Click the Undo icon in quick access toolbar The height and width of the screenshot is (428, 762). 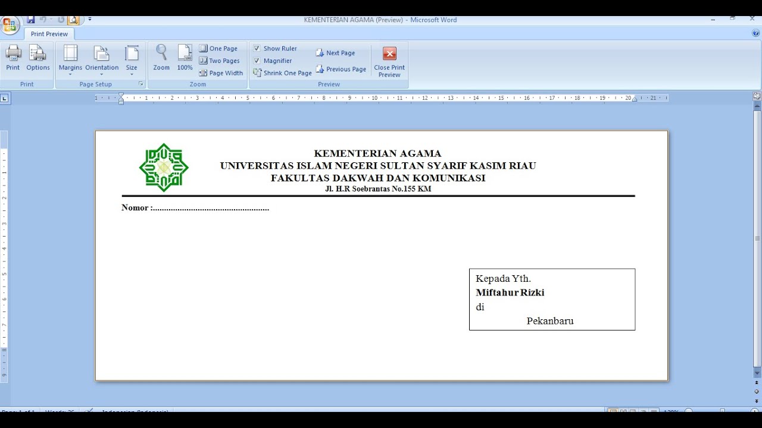(x=43, y=20)
